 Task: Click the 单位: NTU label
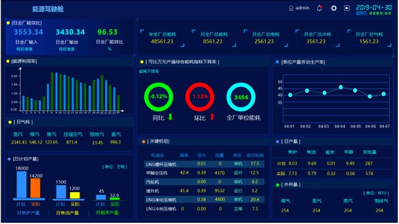point(376,193)
